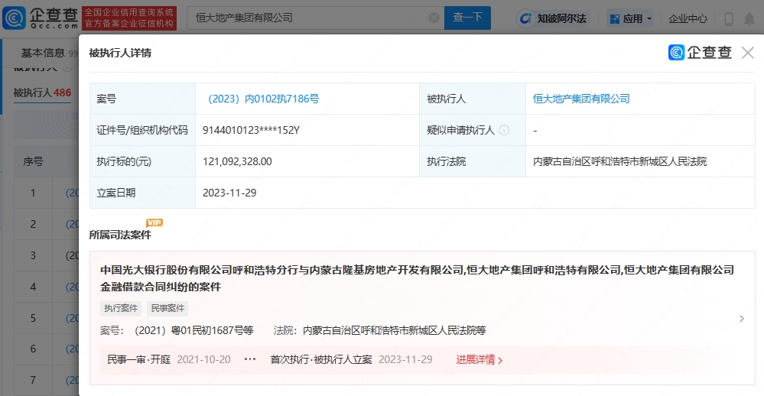This screenshot has width=764, height=396.
Task: Click info icon beside 疑似申请执行人
Action: (x=504, y=130)
